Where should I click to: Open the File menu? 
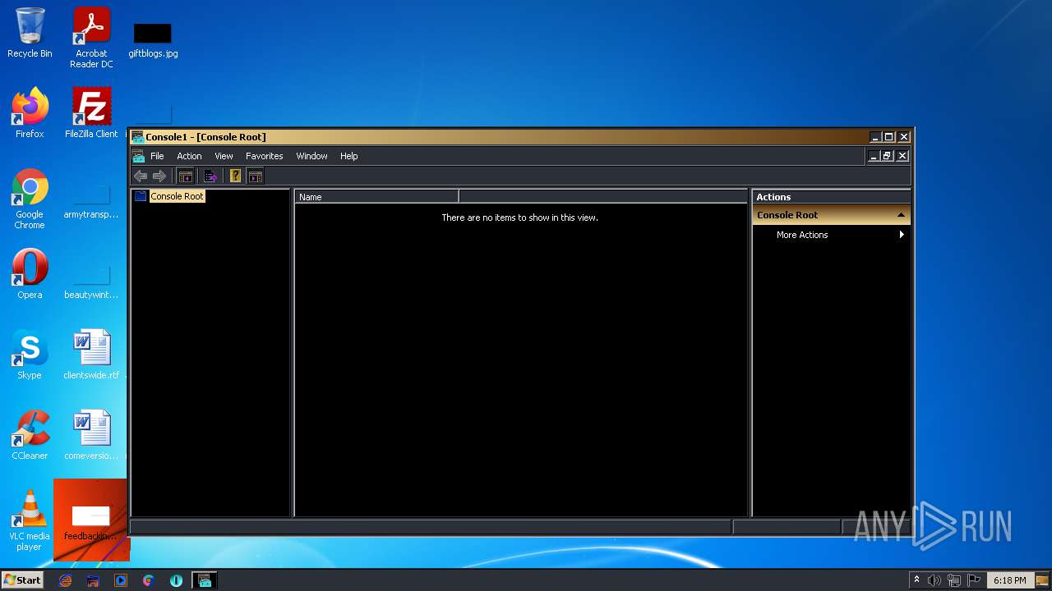click(157, 156)
